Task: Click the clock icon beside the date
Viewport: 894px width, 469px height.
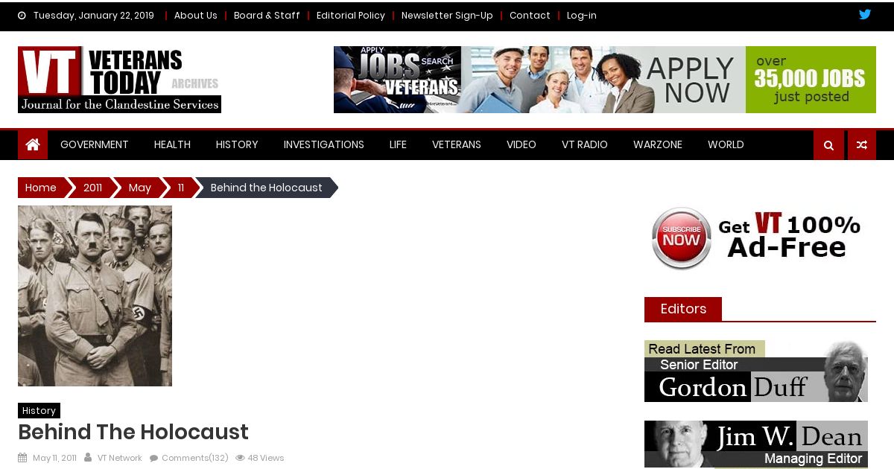Action: (x=22, y=16)
